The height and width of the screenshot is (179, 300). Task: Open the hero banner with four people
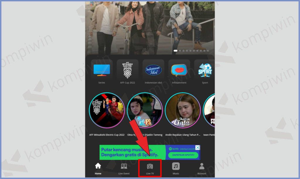coord(150,28)
